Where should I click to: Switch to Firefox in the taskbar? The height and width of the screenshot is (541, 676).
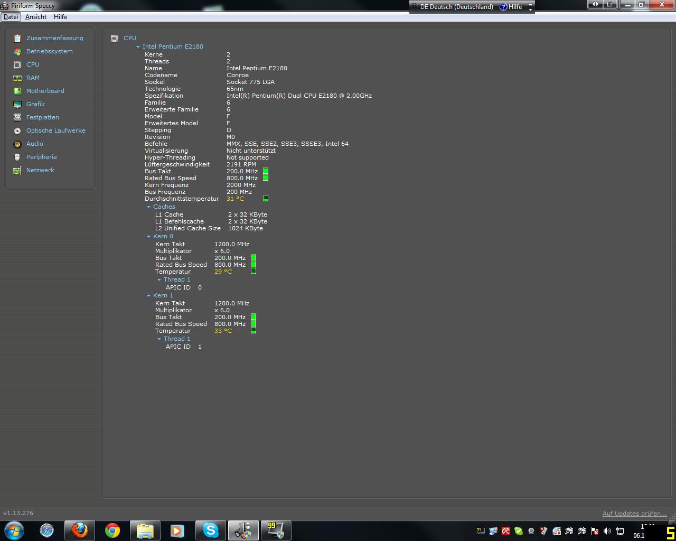click(80, 530)
